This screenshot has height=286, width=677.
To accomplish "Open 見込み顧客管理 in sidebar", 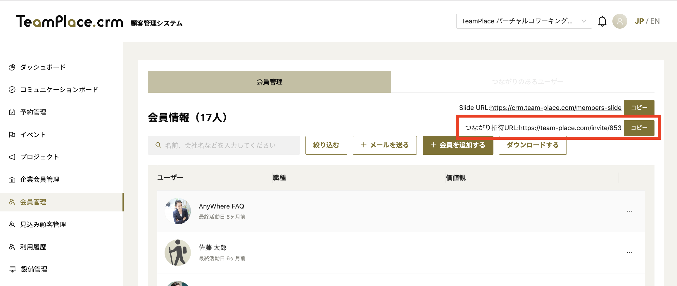I will (x=62, y=224).
